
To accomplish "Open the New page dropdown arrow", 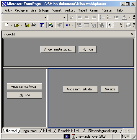I will point(12,25).
